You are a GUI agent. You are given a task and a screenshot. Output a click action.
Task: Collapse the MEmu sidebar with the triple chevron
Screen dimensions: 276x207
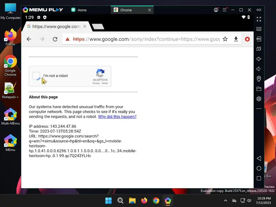point(259,10)
